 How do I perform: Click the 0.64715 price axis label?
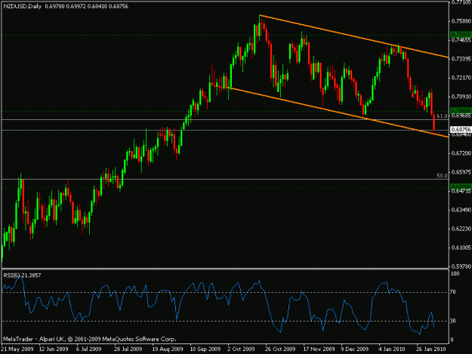point(461,191)
